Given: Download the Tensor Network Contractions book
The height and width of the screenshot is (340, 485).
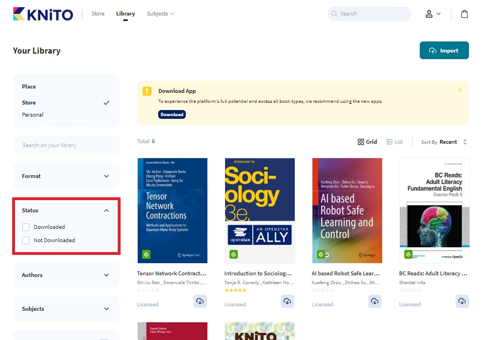Looking at the screenshot, I should point(200,301).
